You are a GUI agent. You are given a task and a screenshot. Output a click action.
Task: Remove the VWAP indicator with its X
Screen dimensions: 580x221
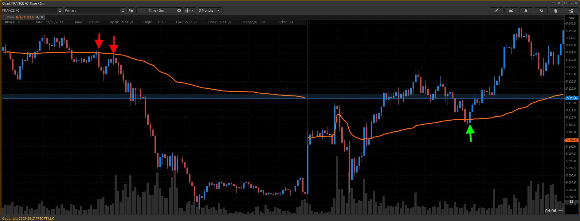[42, 17]
